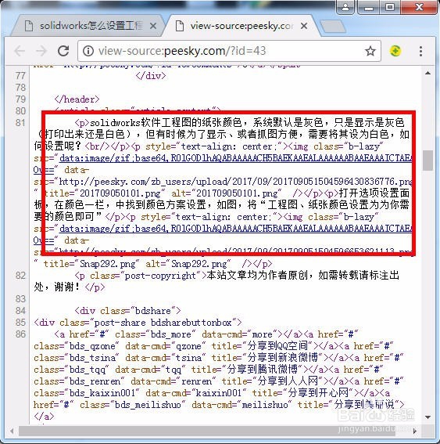
Task: Click the text 'bdshare' on line 84
Action: pos(153,311)
